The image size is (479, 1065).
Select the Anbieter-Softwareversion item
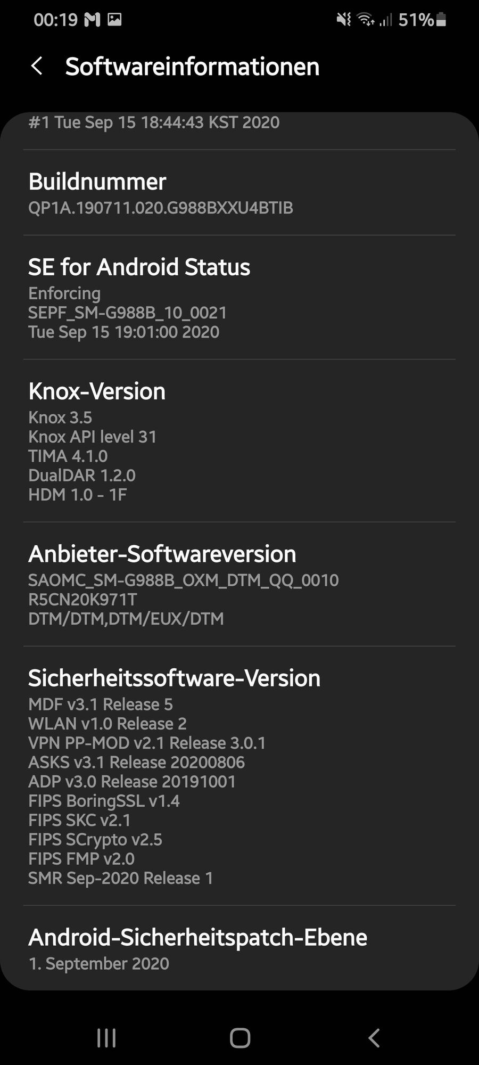tap(240, 584)
